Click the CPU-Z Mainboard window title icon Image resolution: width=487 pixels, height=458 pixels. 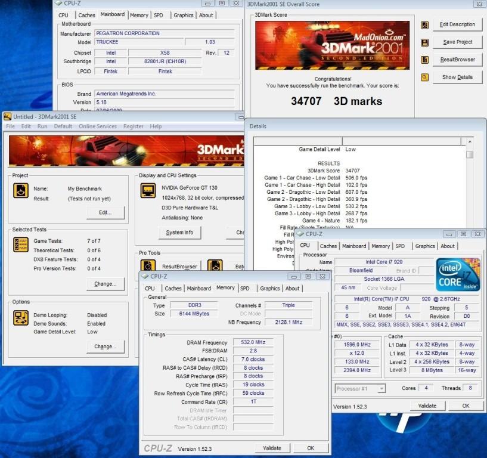pyautogui.click(x=58, y=3)
